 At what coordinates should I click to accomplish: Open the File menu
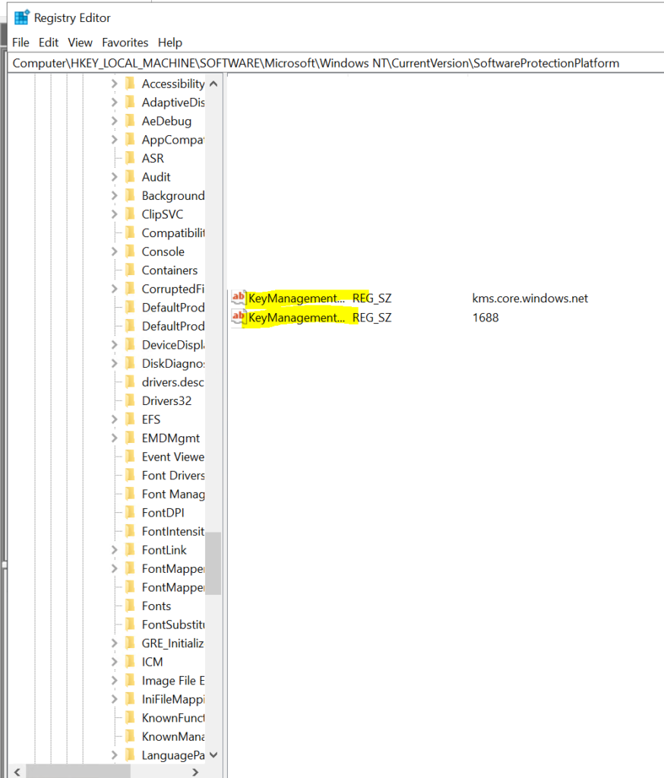coord(21,43)
